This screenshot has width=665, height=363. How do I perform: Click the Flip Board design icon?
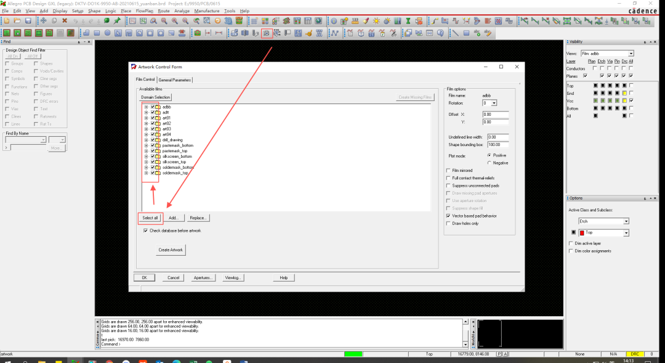point(239,20)
